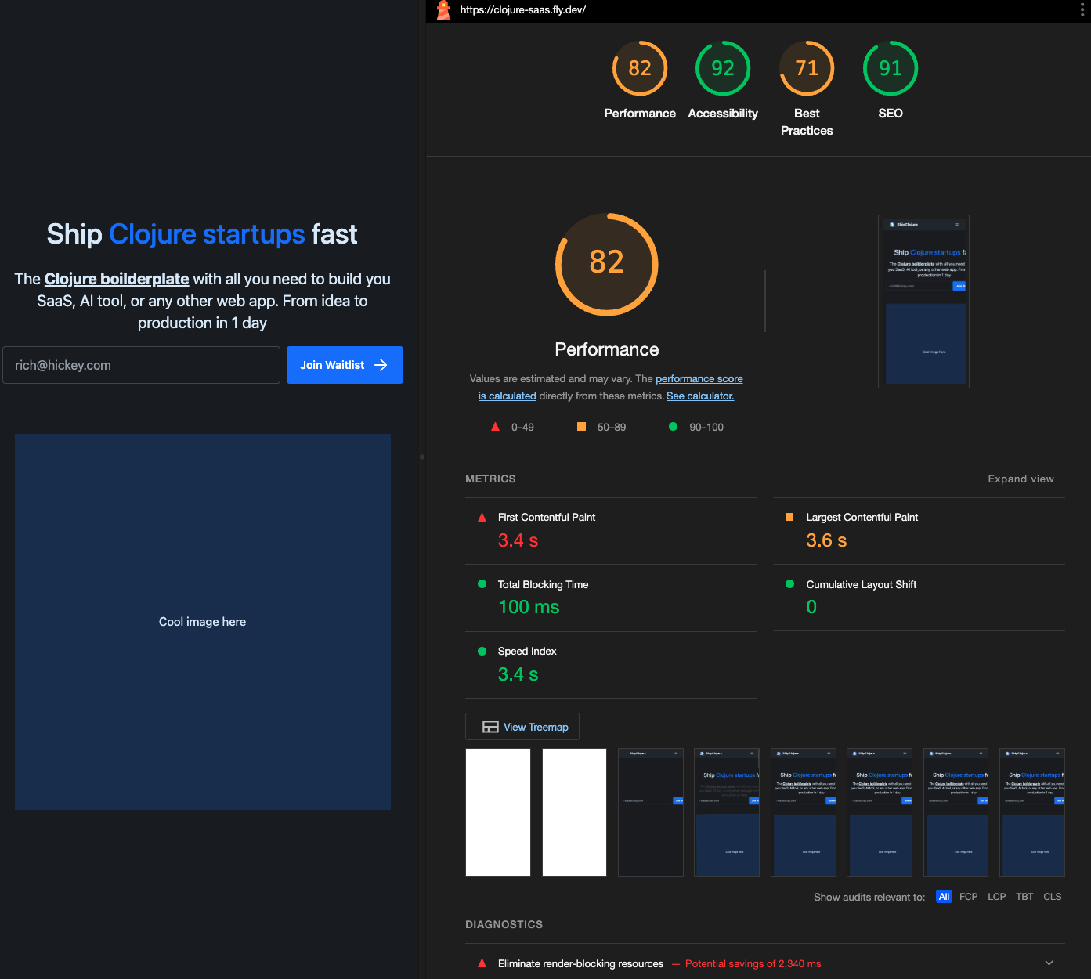Click green dot beside Cumulative Layout Shift
Viewport: 1091px width, 979px height.
789,584
